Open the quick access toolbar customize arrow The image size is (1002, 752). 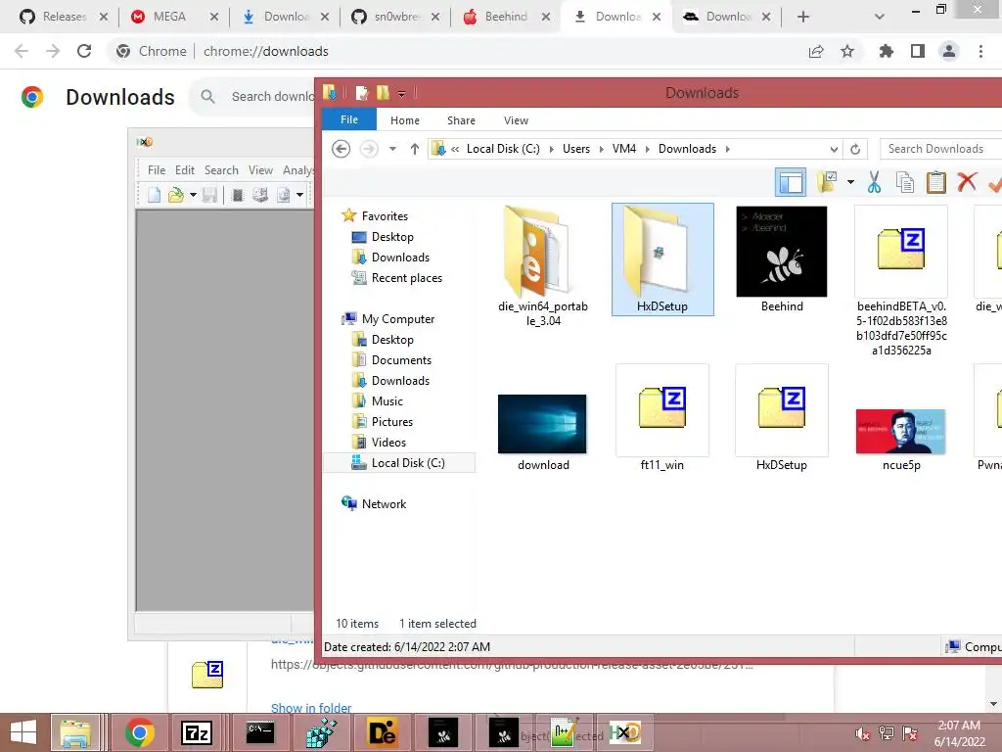point(401,94)
